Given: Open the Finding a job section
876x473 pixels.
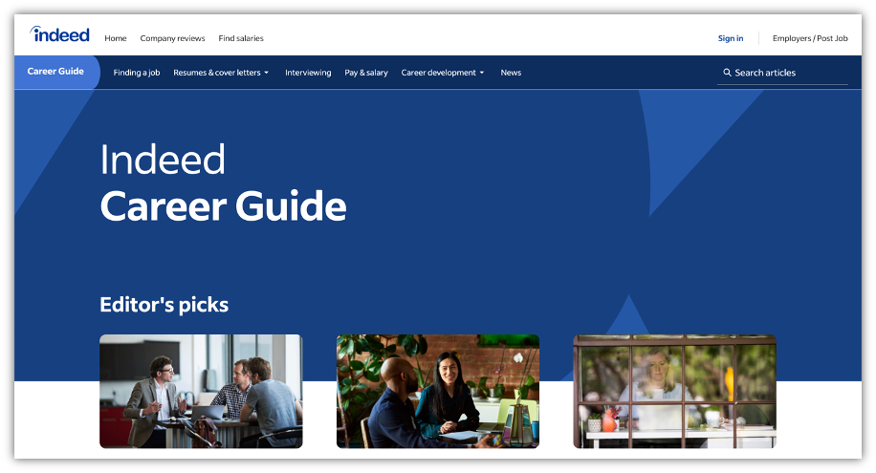Looking at the screenshot, I should (137, 73).
